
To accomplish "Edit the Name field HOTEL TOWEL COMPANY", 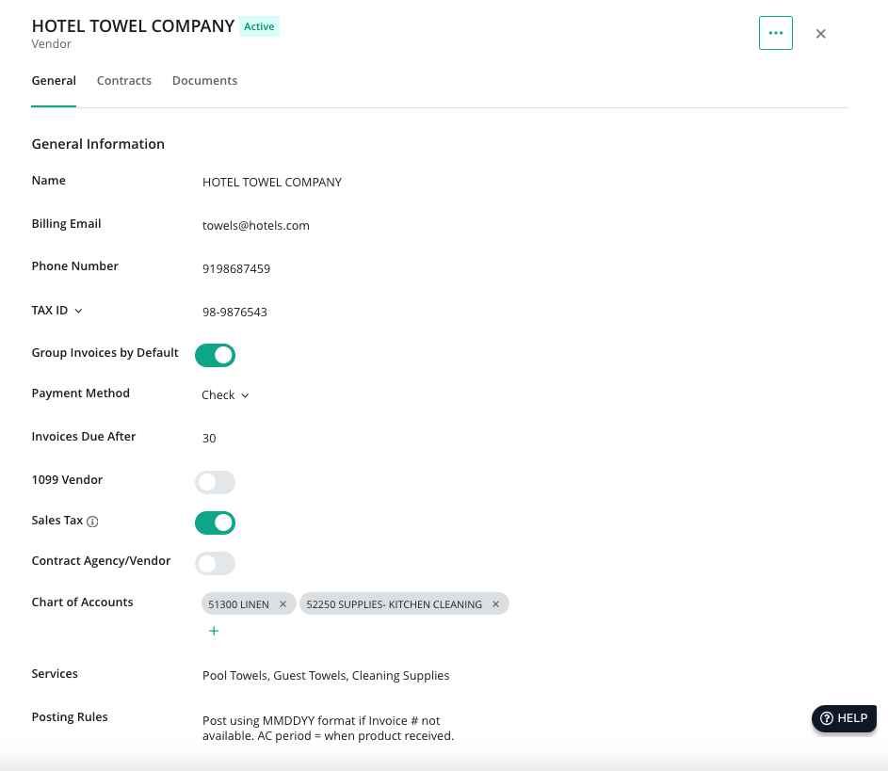I will click(x=272, y=183).
